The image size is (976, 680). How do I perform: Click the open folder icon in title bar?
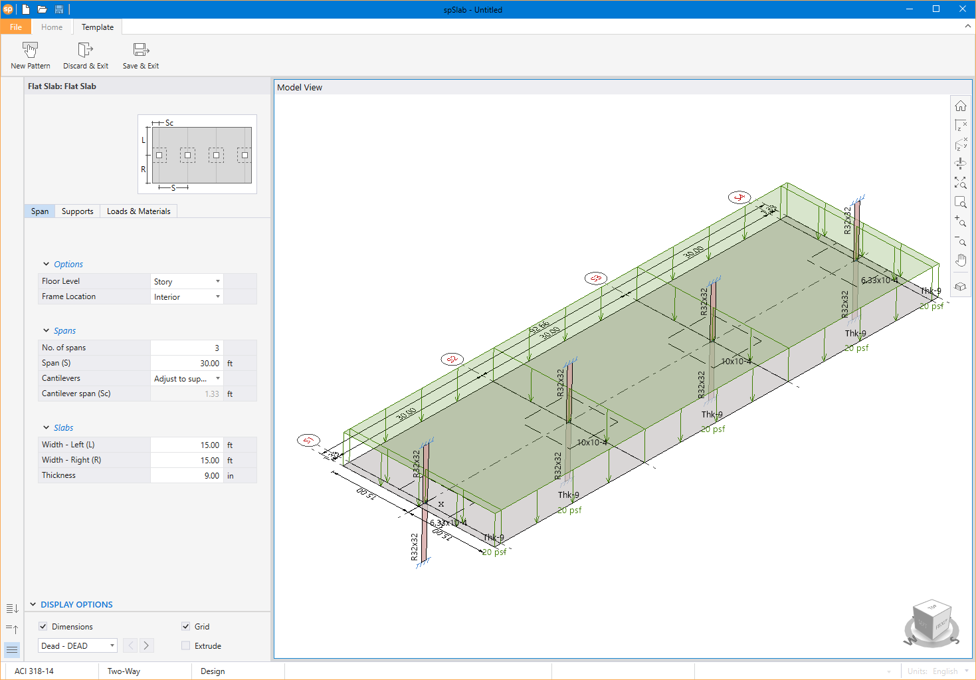(x=42, y=9)
